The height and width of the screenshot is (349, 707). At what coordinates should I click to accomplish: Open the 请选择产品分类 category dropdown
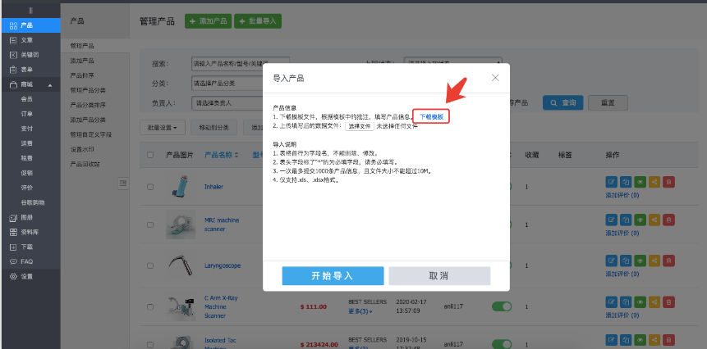238,83
